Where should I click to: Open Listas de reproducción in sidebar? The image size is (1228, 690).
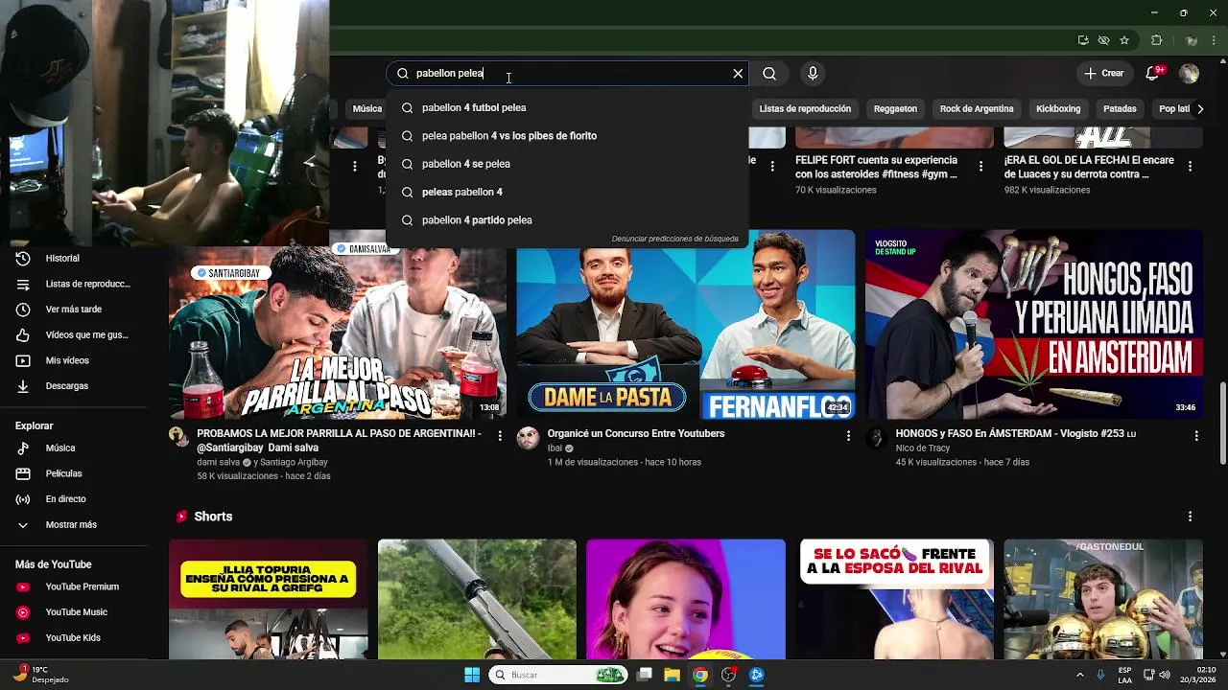[x=74, y=284]
